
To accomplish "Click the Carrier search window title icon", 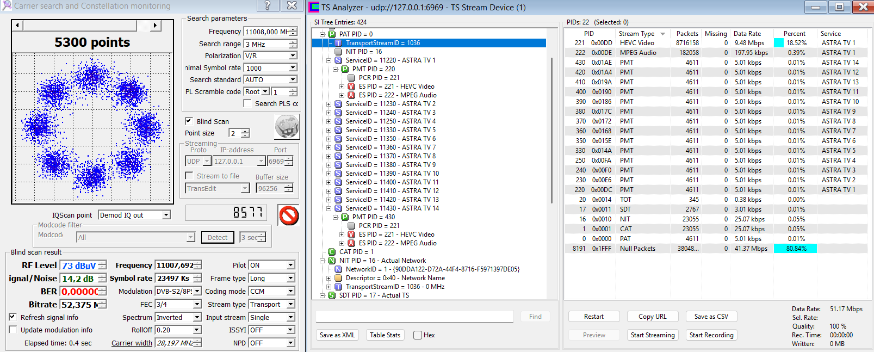I will point(7,5).
